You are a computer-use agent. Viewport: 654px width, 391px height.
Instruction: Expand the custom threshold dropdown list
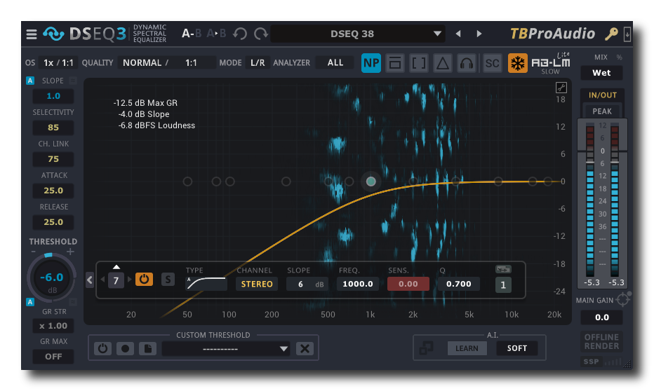(283, 348)
